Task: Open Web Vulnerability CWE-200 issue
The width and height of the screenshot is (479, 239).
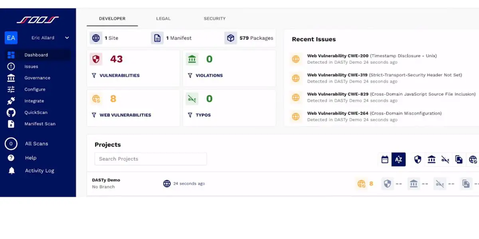Action: click(338, 56)
